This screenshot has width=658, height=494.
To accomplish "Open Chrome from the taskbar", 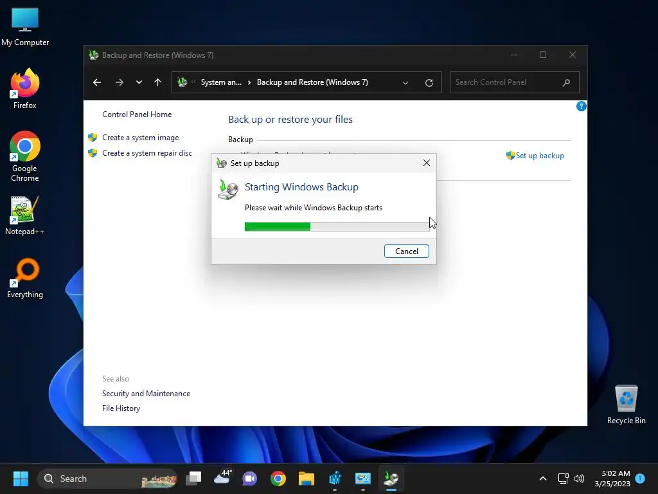I will pos(278,479).
